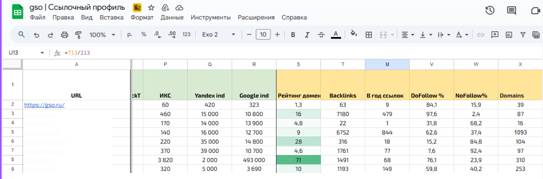Click the merge cells icon
This screenshot has height=179, width=543.
tap(383, 35)
